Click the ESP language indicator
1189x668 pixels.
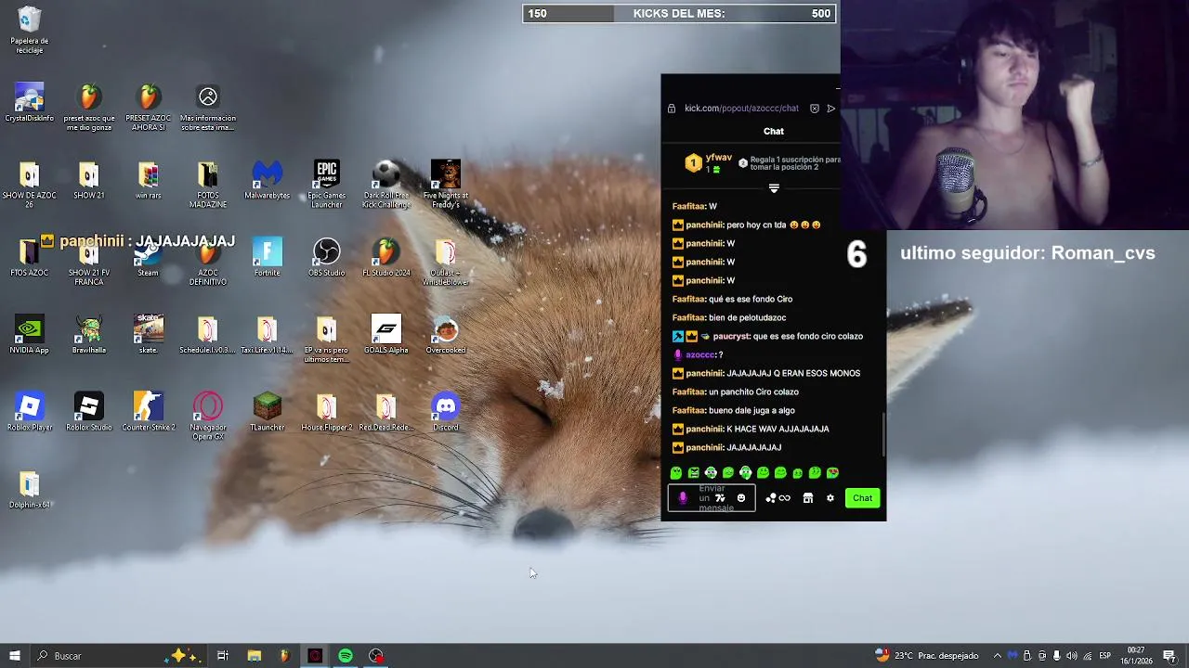point(1105,656)
